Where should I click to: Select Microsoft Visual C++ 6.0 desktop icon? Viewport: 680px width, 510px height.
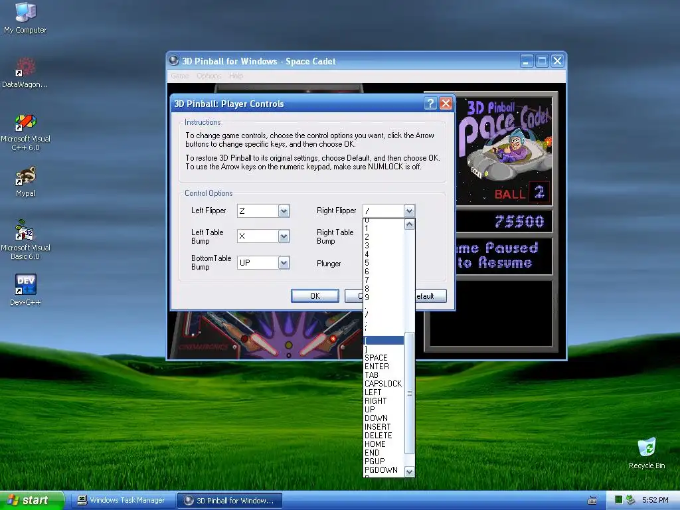(25, 132)
